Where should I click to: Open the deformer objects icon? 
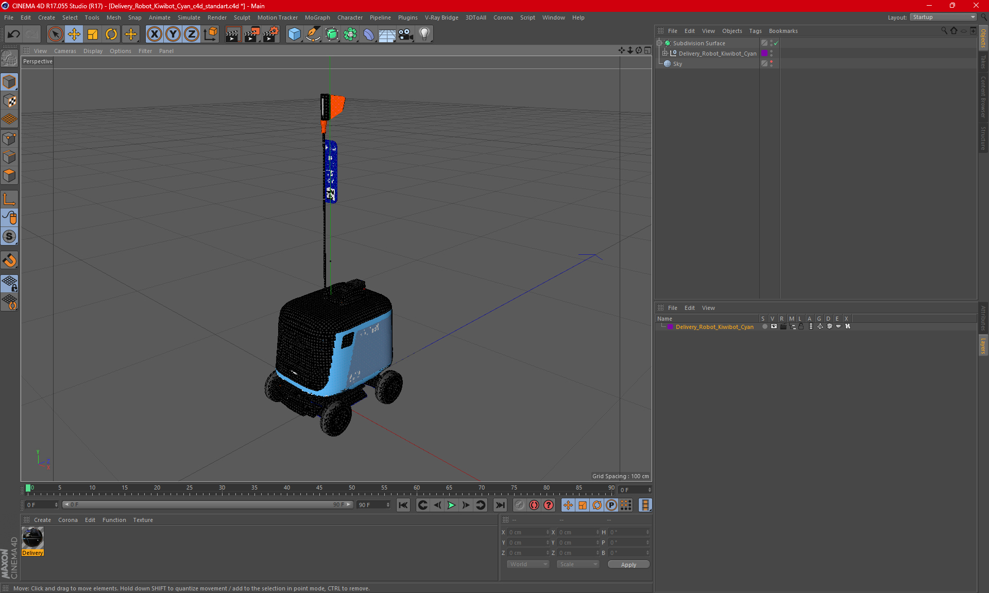(369, 34)
